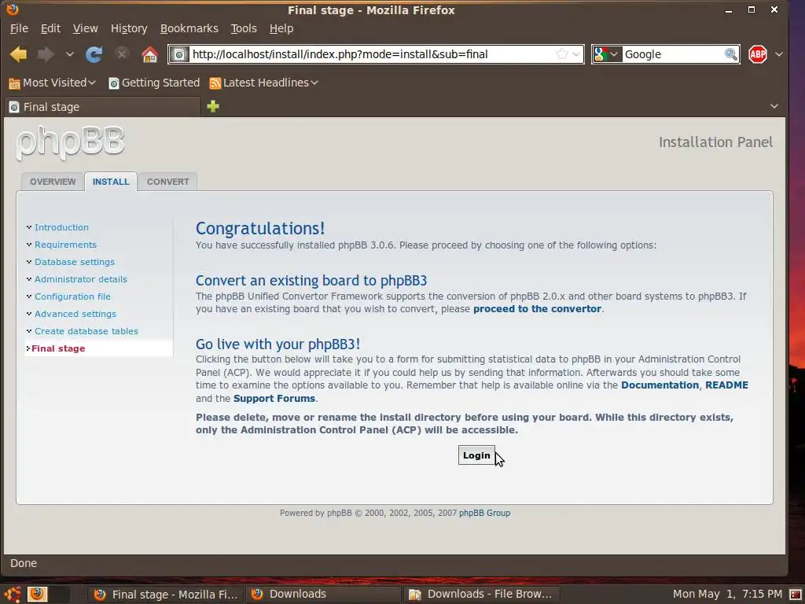Click the Forward arrow button
805x604 pixels.
[46, 54]
